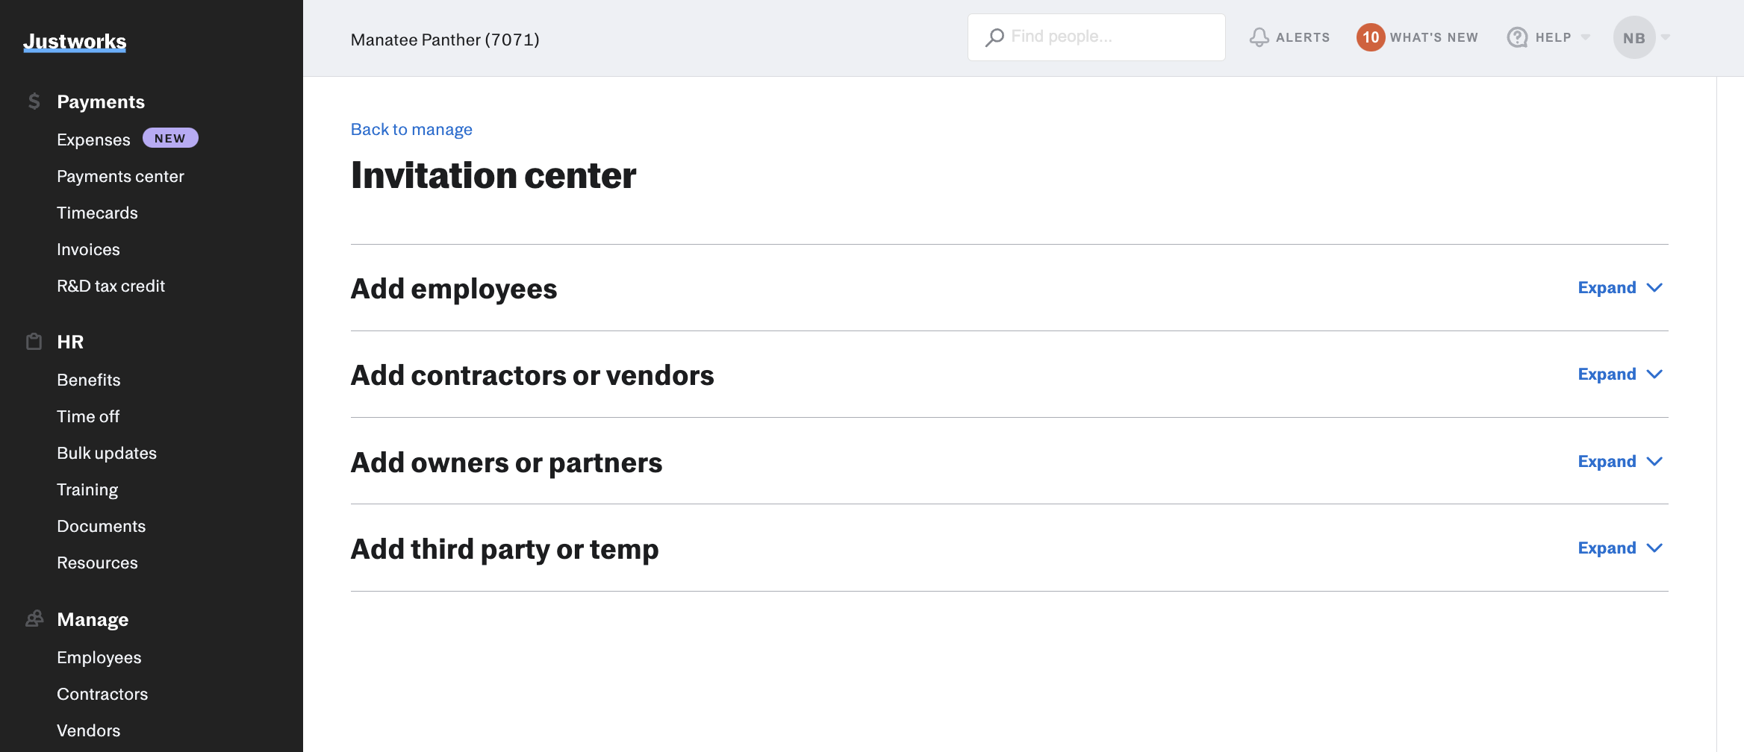Click the HR clipboard icon

click(34, 342)
